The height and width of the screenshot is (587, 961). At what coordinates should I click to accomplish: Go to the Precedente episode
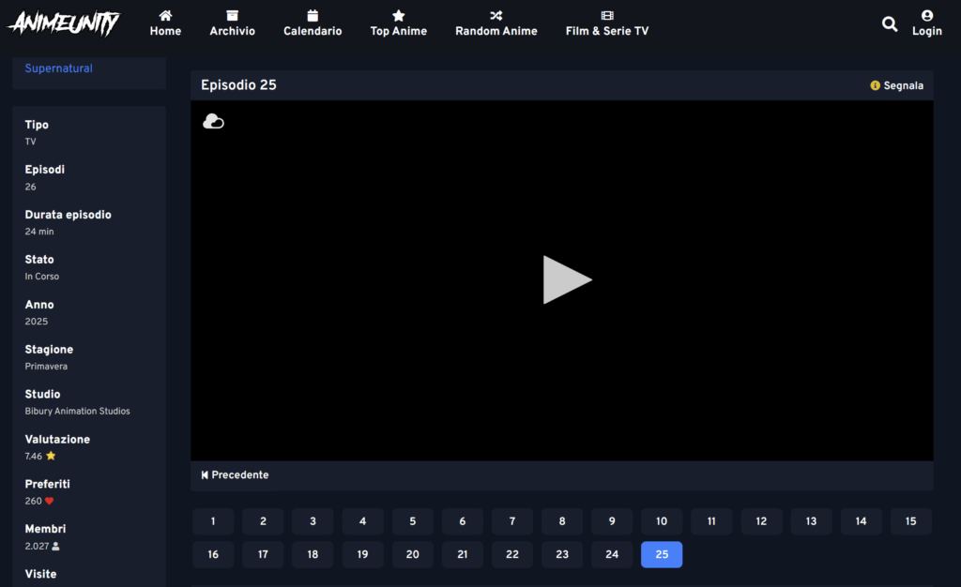[x=235, y=475]
